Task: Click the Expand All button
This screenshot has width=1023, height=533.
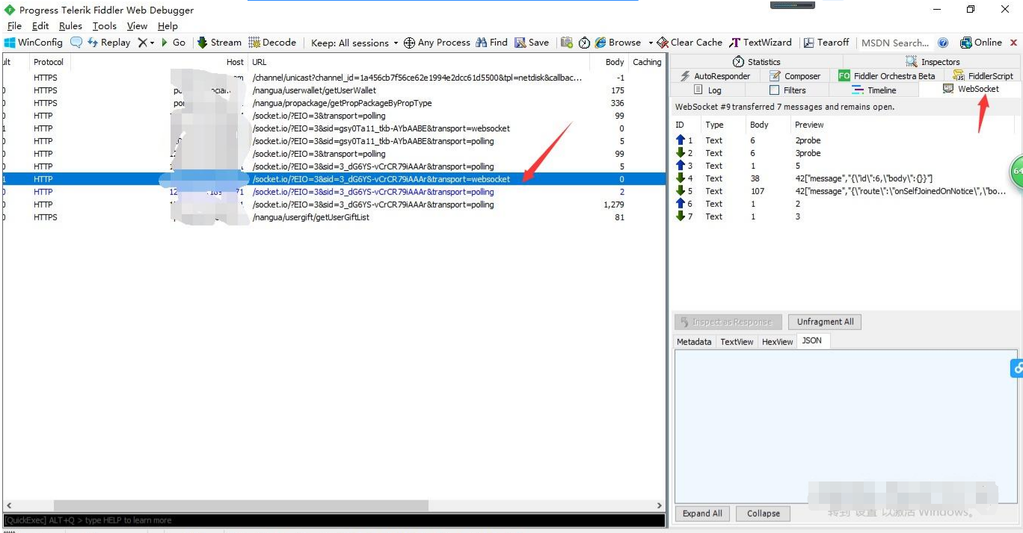Action: tap(702, 514)
